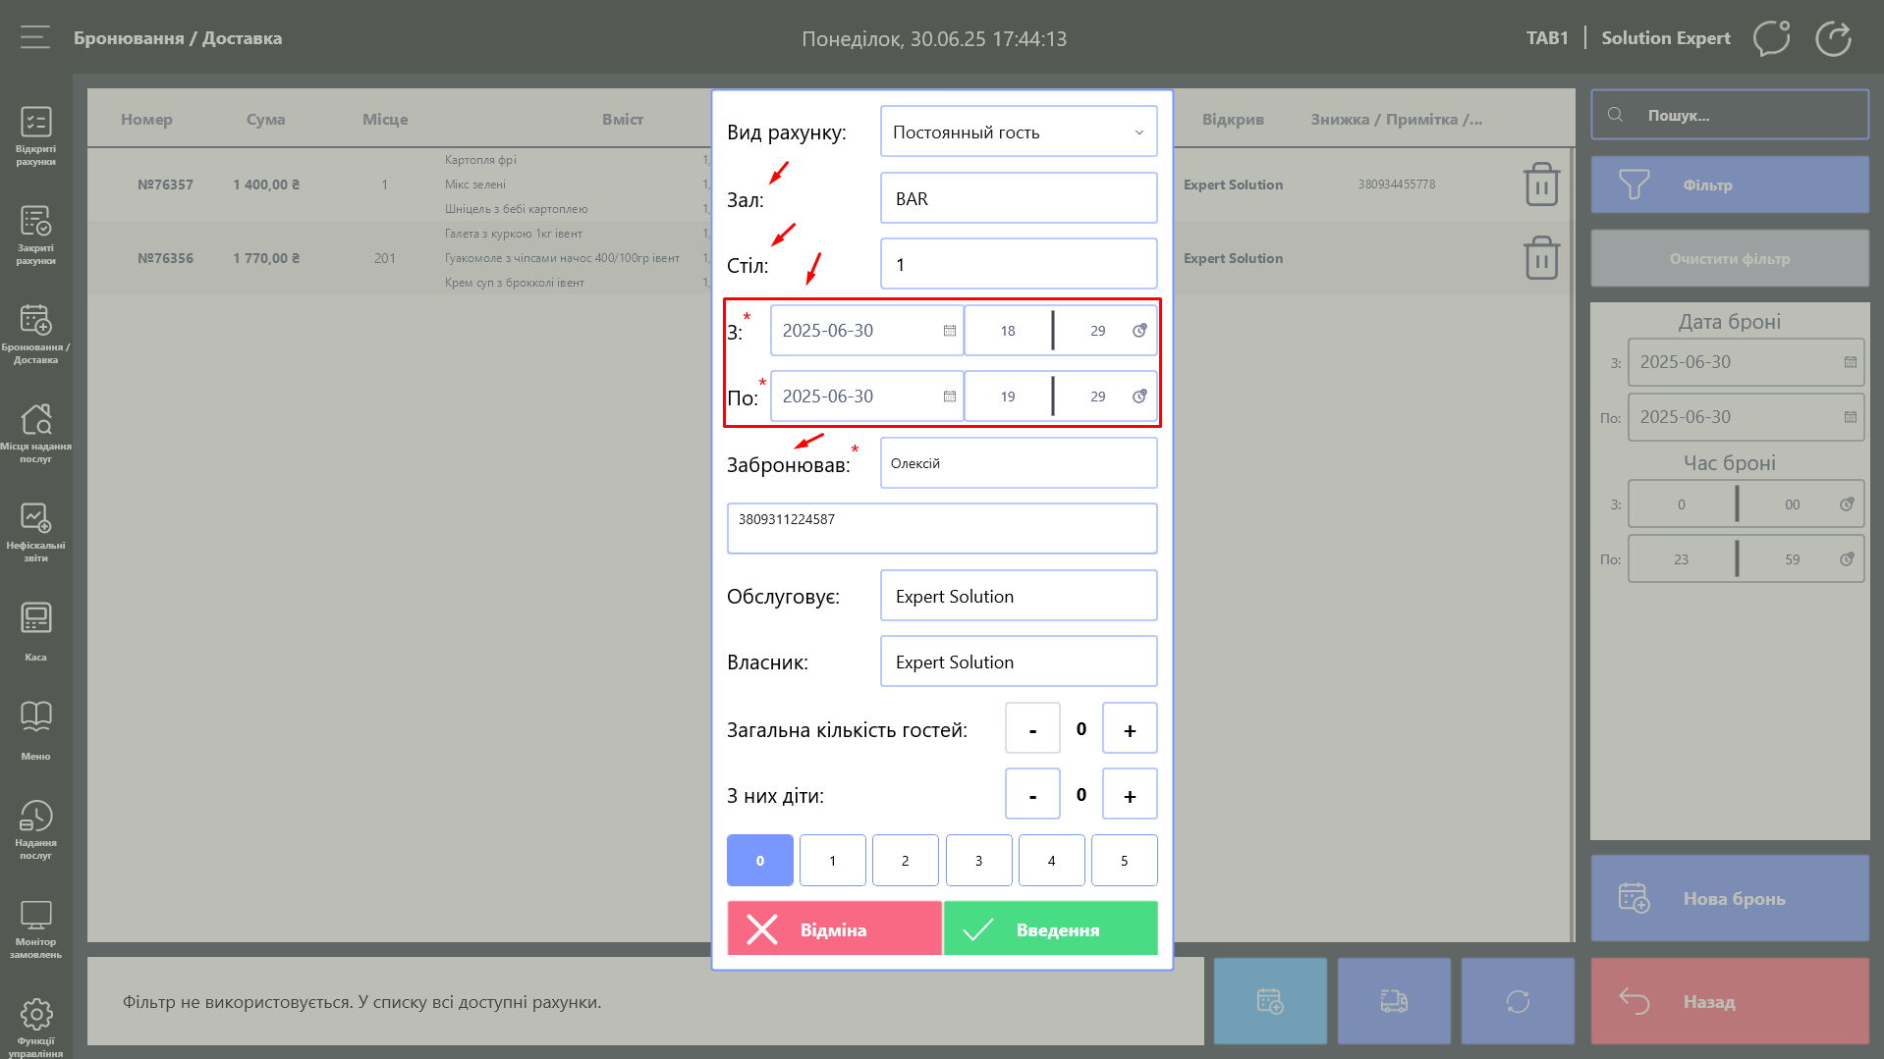
Task: Click the Забронював name input field
Action: 1019,463
